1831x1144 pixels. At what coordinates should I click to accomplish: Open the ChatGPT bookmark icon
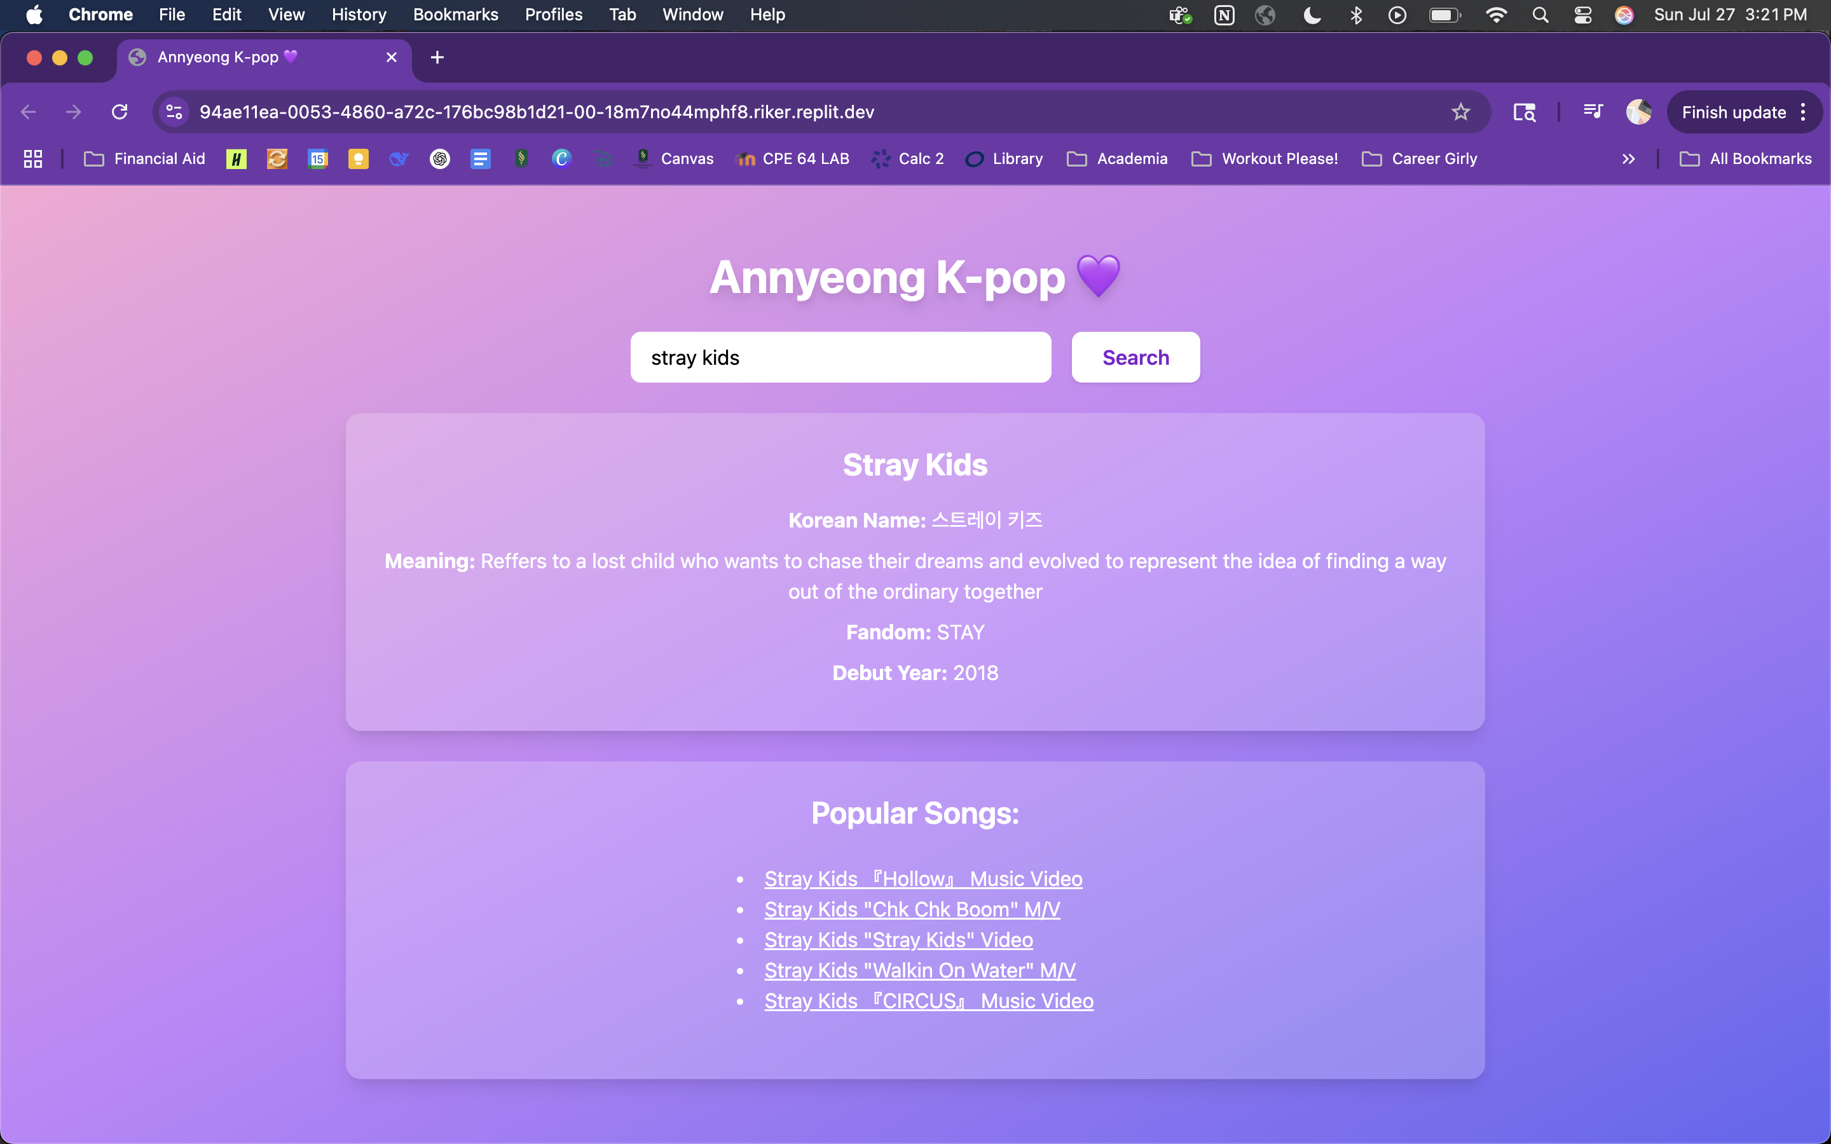[x=439, y=159]
